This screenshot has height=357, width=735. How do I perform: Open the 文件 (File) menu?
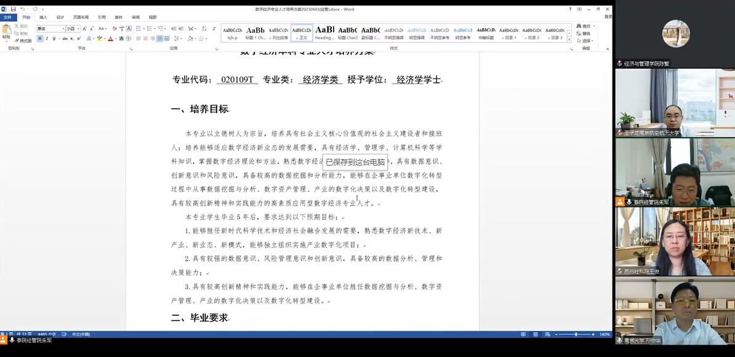(7, 17)
